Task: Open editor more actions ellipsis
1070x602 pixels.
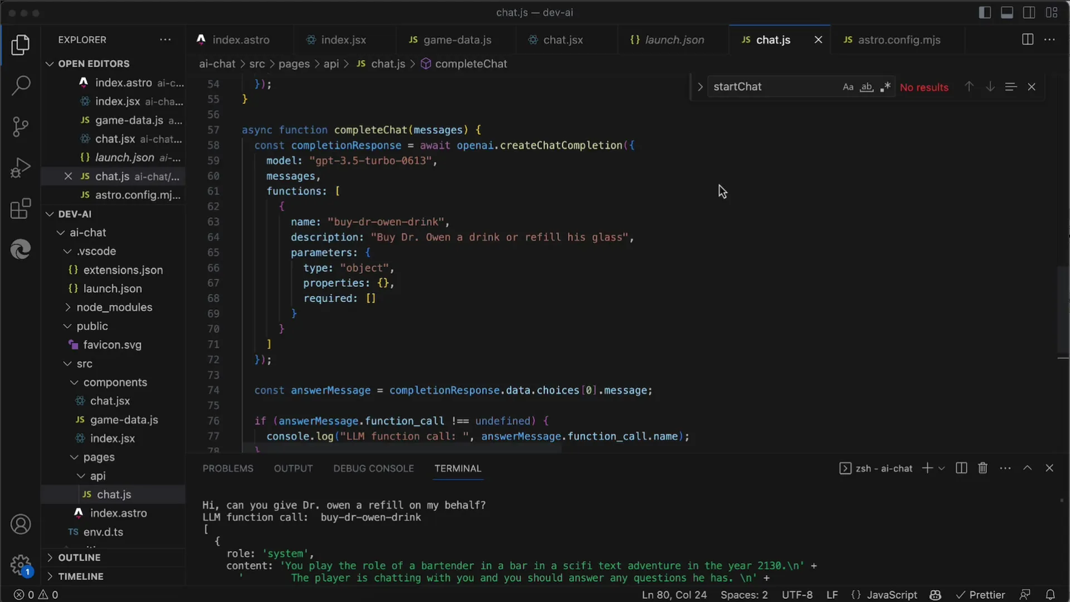Action: tap(1050, 40)
